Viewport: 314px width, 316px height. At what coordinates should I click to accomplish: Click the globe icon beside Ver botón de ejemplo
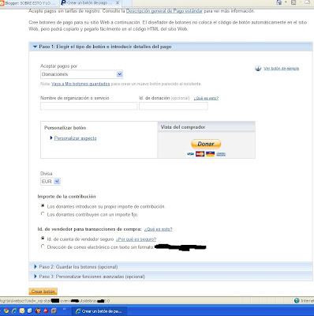[258, 69]
